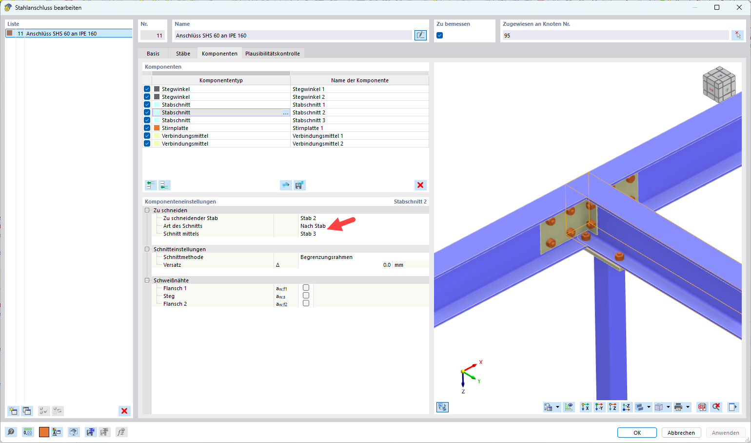
Task: Click the help speech bubble icon
Action: tap(11, 432)
